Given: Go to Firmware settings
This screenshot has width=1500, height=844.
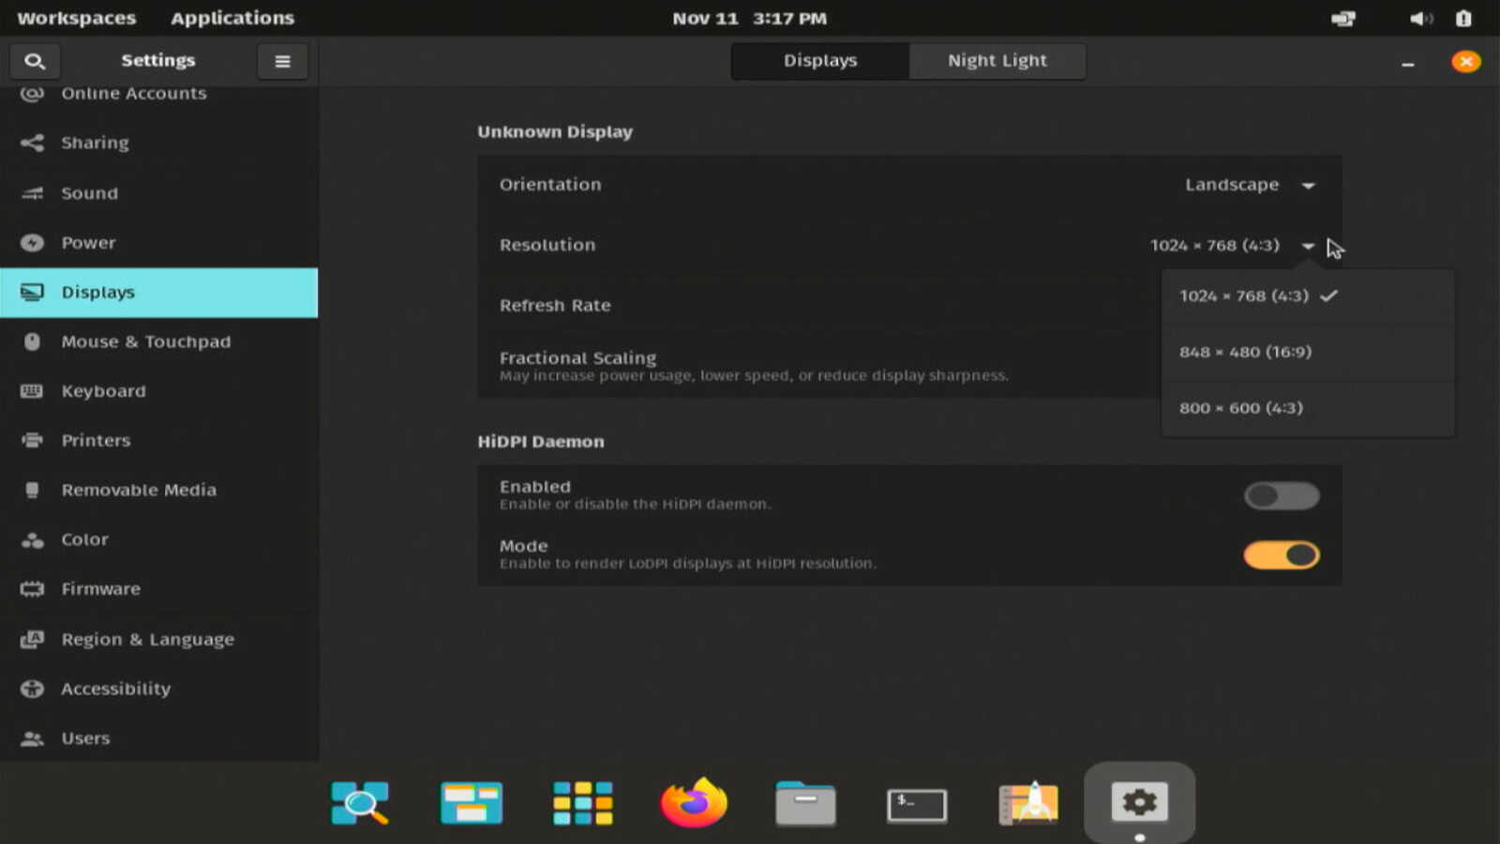Looking at the screenshot, I should coord(159,589).
